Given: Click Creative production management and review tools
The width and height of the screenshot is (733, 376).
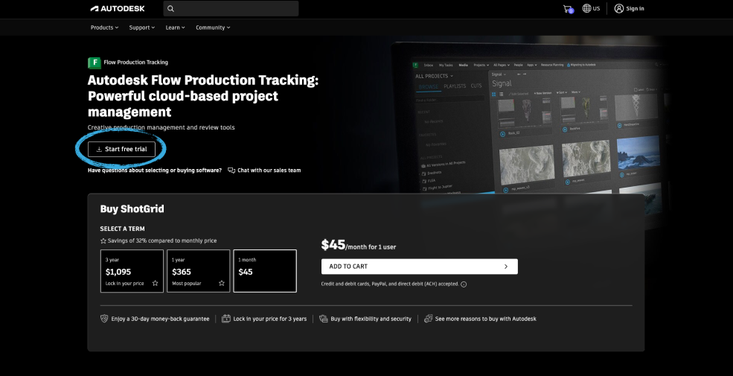Looking at the screenshot, I should tap(161, 127).
